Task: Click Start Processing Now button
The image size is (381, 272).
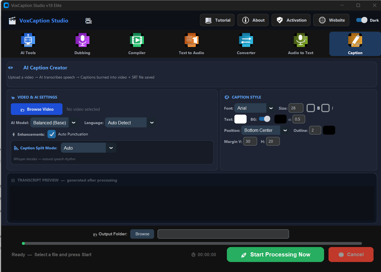Action: click(x=275, y=254)
